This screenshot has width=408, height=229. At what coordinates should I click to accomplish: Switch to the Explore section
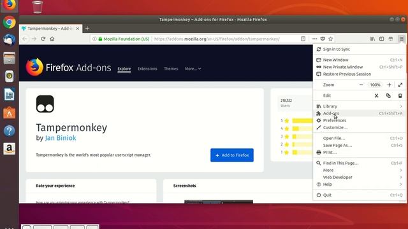(124, 69)
